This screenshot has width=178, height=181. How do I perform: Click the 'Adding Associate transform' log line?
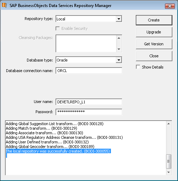tap(44, 133)
